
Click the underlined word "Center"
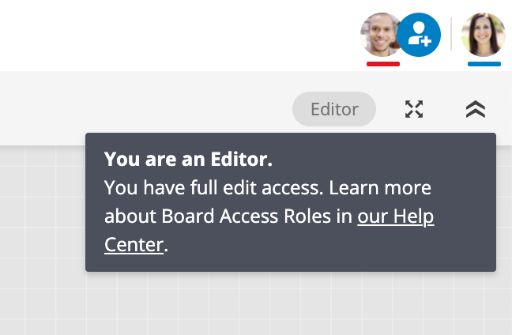(x=134, y=245)
